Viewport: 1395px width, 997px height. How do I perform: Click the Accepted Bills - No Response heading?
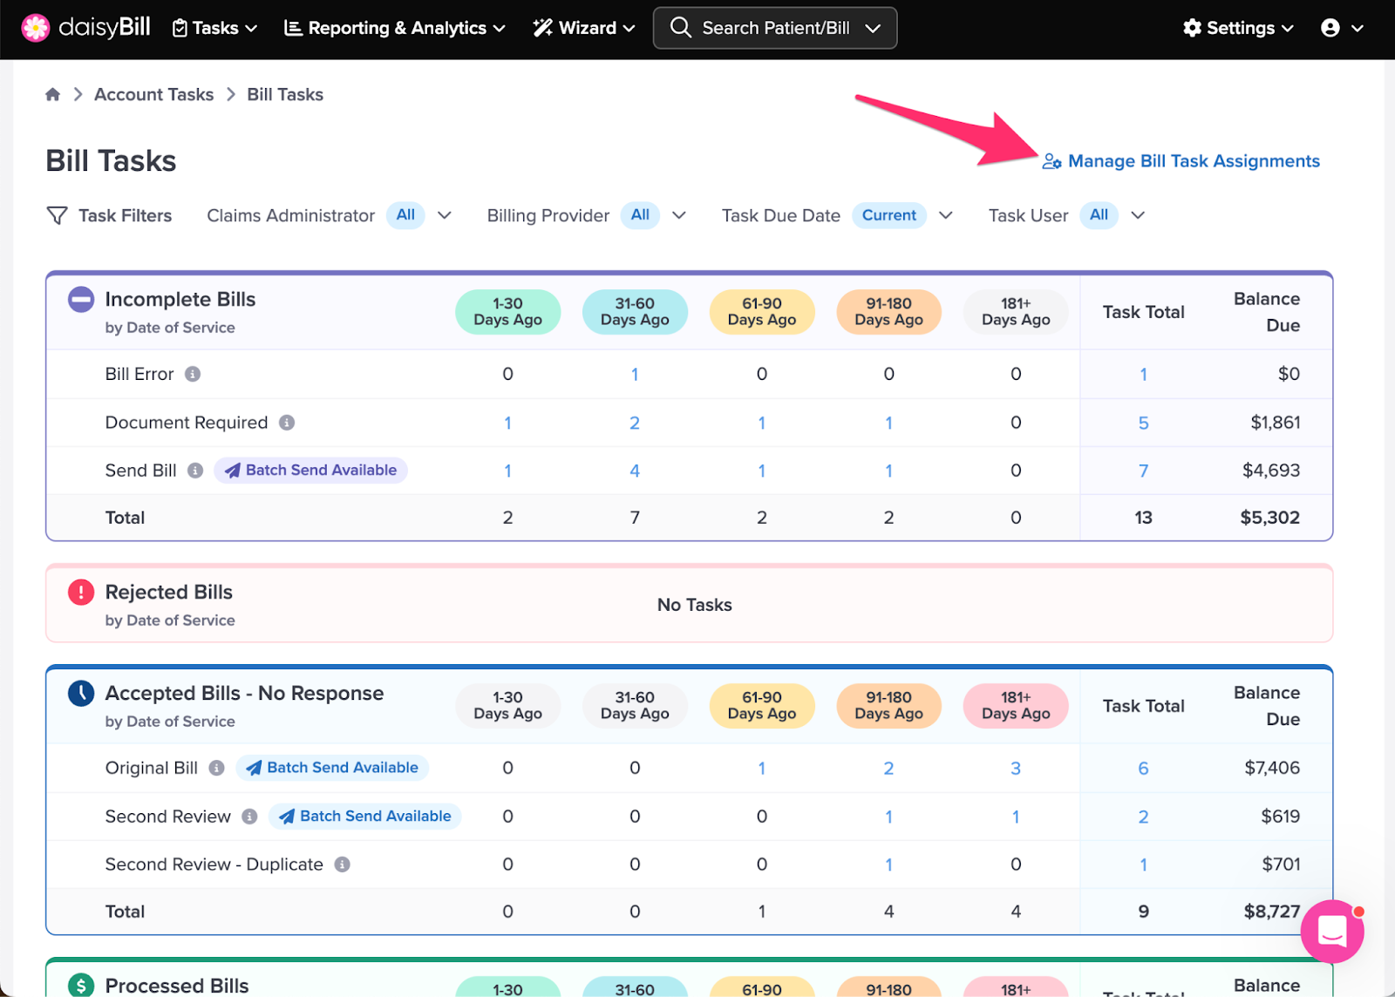tap(244, 694)
